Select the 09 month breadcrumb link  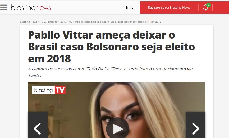(x=71, y=22)
